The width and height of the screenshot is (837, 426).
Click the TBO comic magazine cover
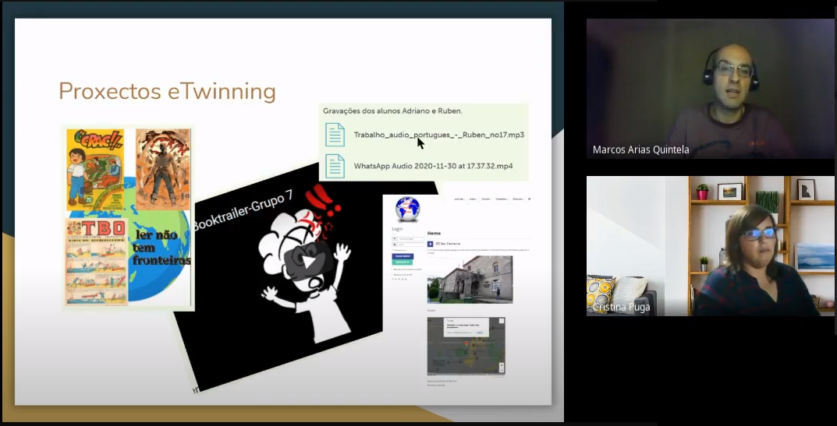point(97,261)
